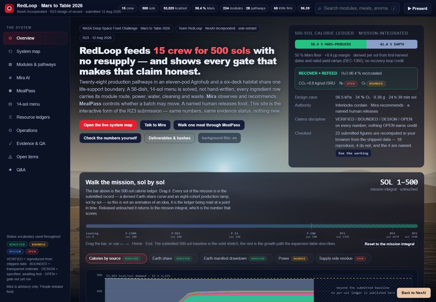Screen dimensions: 436x302
Task: Click the 500-sol mission timeline bar
Action: [252, 226]
